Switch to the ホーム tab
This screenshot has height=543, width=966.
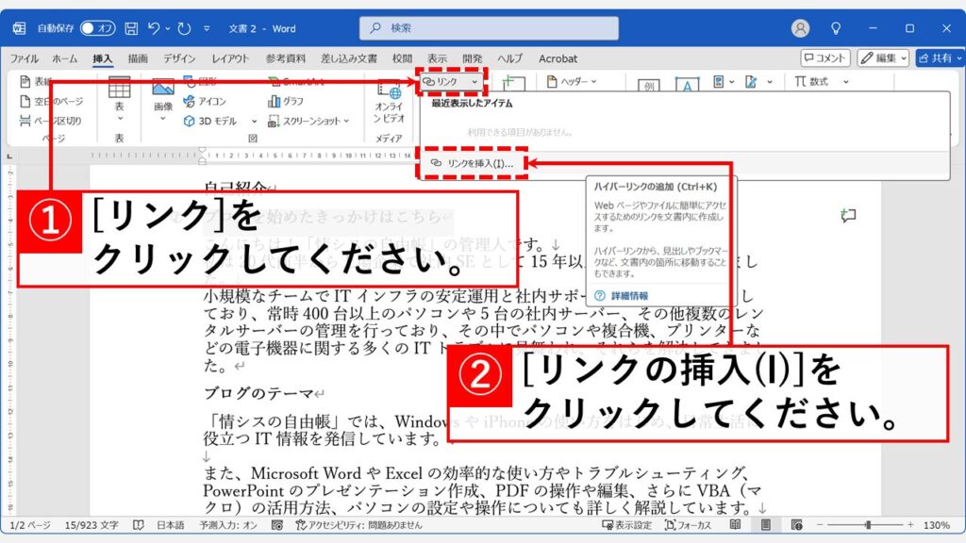[65, 58]
